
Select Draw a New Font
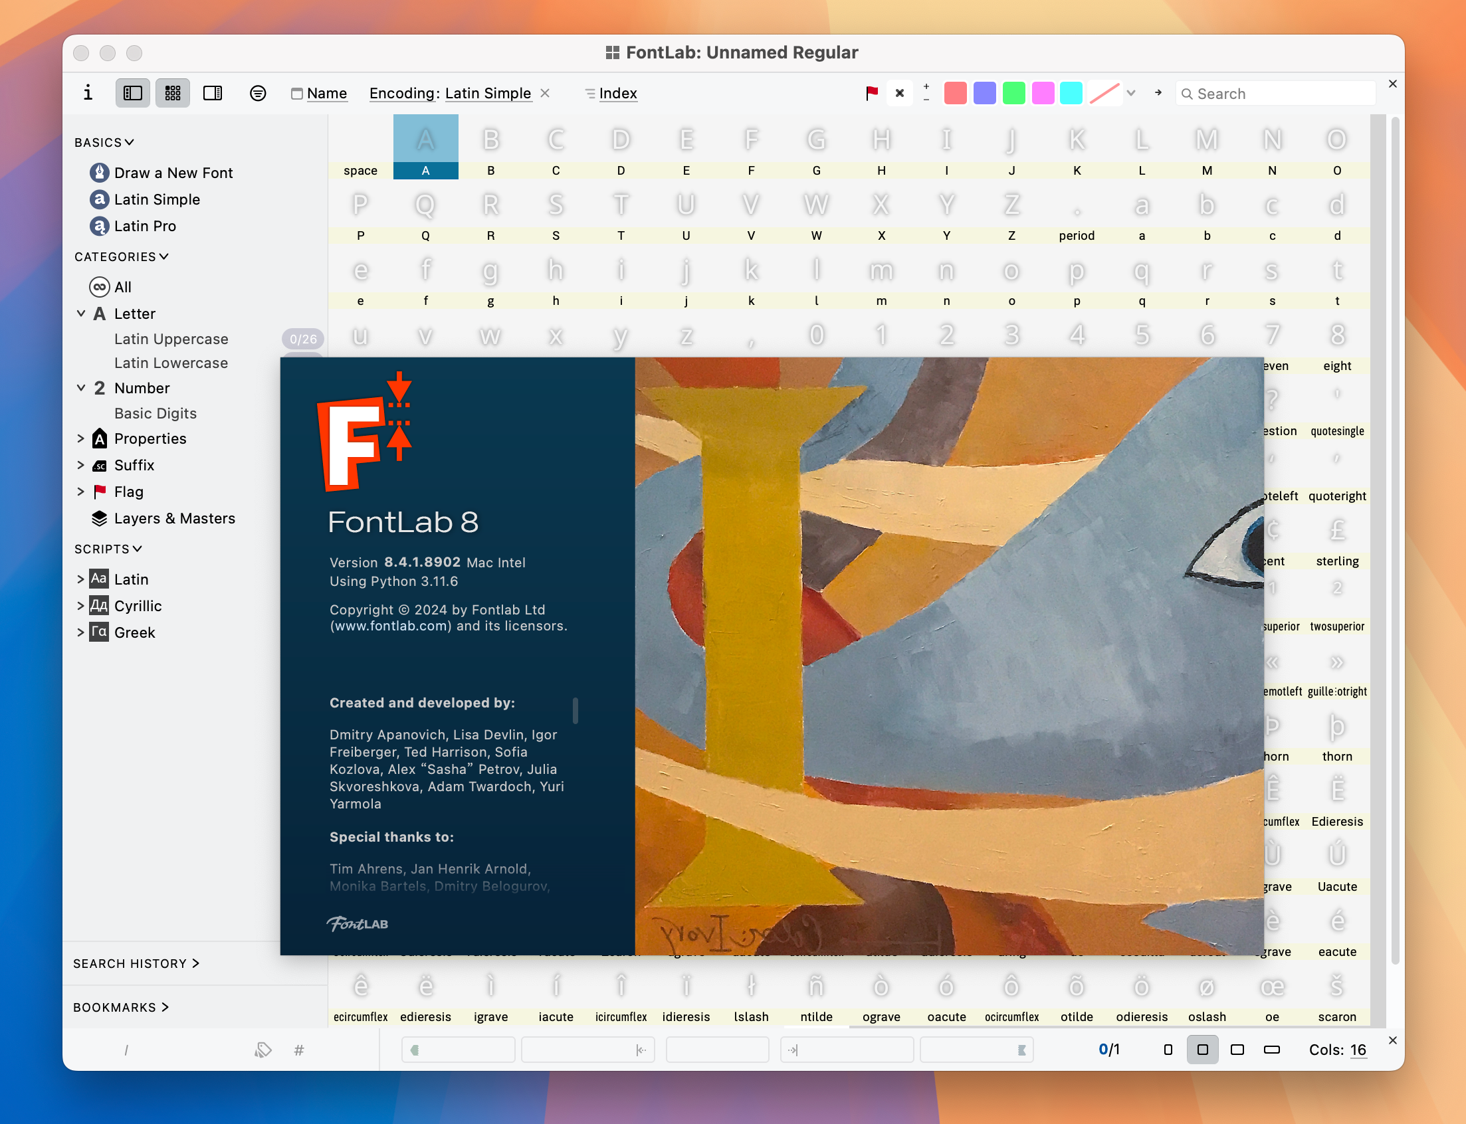tap(161, 173)
